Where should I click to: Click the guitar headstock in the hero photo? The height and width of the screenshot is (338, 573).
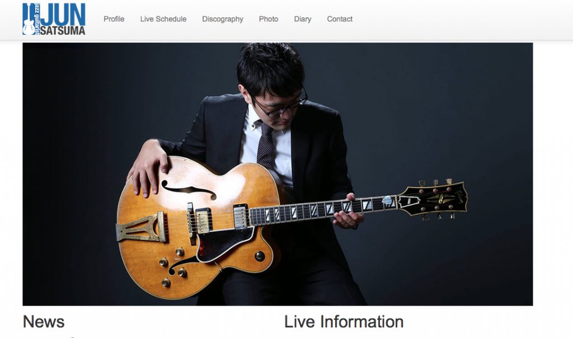pos(433,199)
